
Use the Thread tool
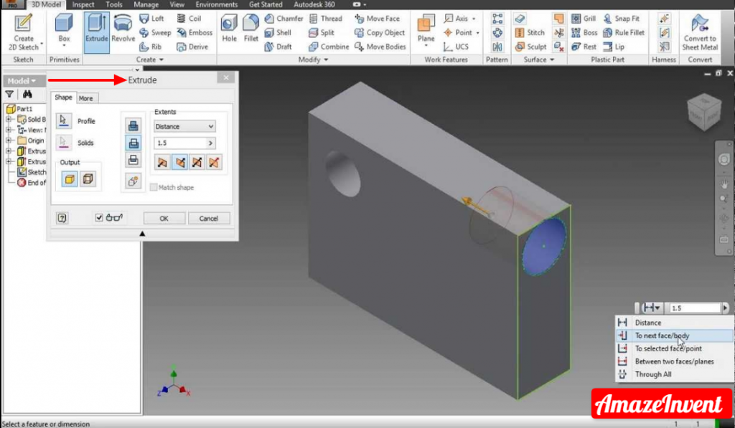click(326, 18)
